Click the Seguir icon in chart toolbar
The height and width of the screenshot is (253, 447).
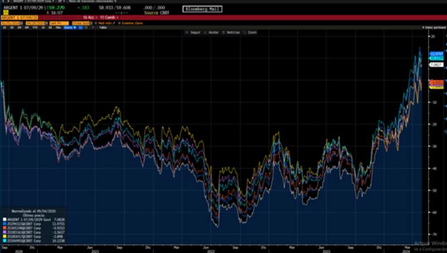194,33
